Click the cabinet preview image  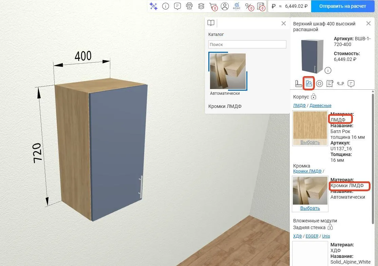coord(312,56)
